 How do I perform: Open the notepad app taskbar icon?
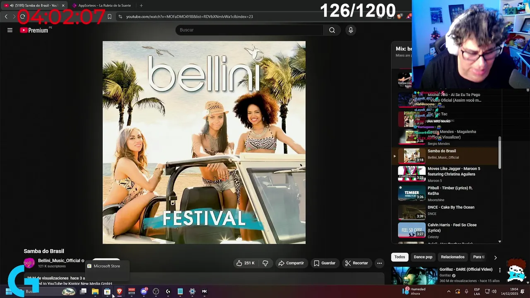coord(180,291)
